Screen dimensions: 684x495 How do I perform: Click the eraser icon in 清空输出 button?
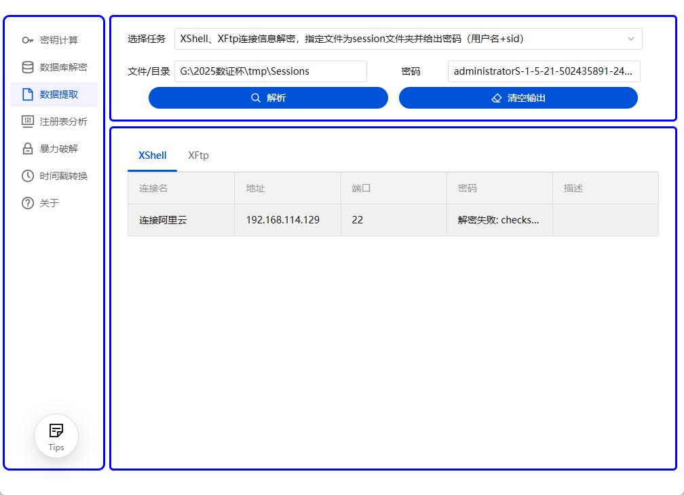coord(497,98)
